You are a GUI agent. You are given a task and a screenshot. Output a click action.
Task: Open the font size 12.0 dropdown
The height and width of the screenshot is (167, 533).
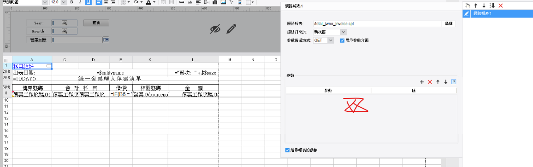point(65,2)
